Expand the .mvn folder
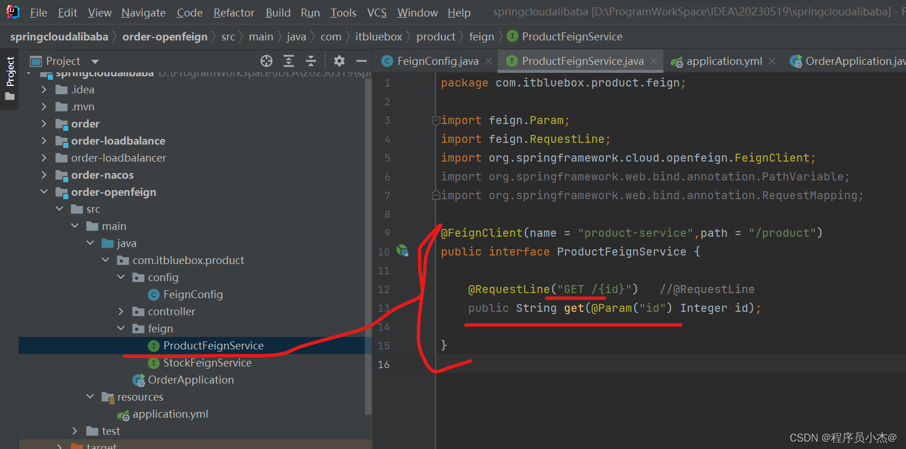The image size is (906, 449). 44,106
